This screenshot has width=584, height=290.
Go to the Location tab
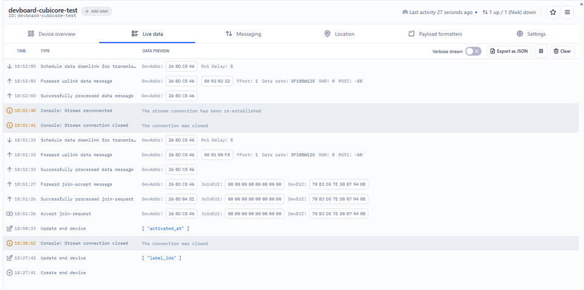pyautogui.click(x=339, y=34)
